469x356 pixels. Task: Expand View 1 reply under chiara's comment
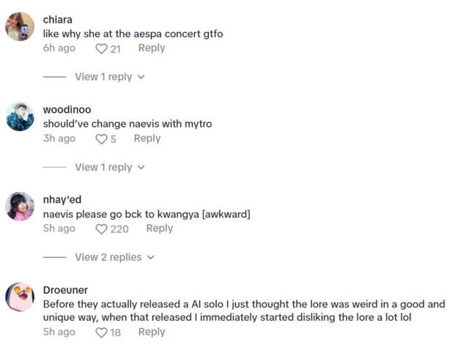(x=109, y=77)
